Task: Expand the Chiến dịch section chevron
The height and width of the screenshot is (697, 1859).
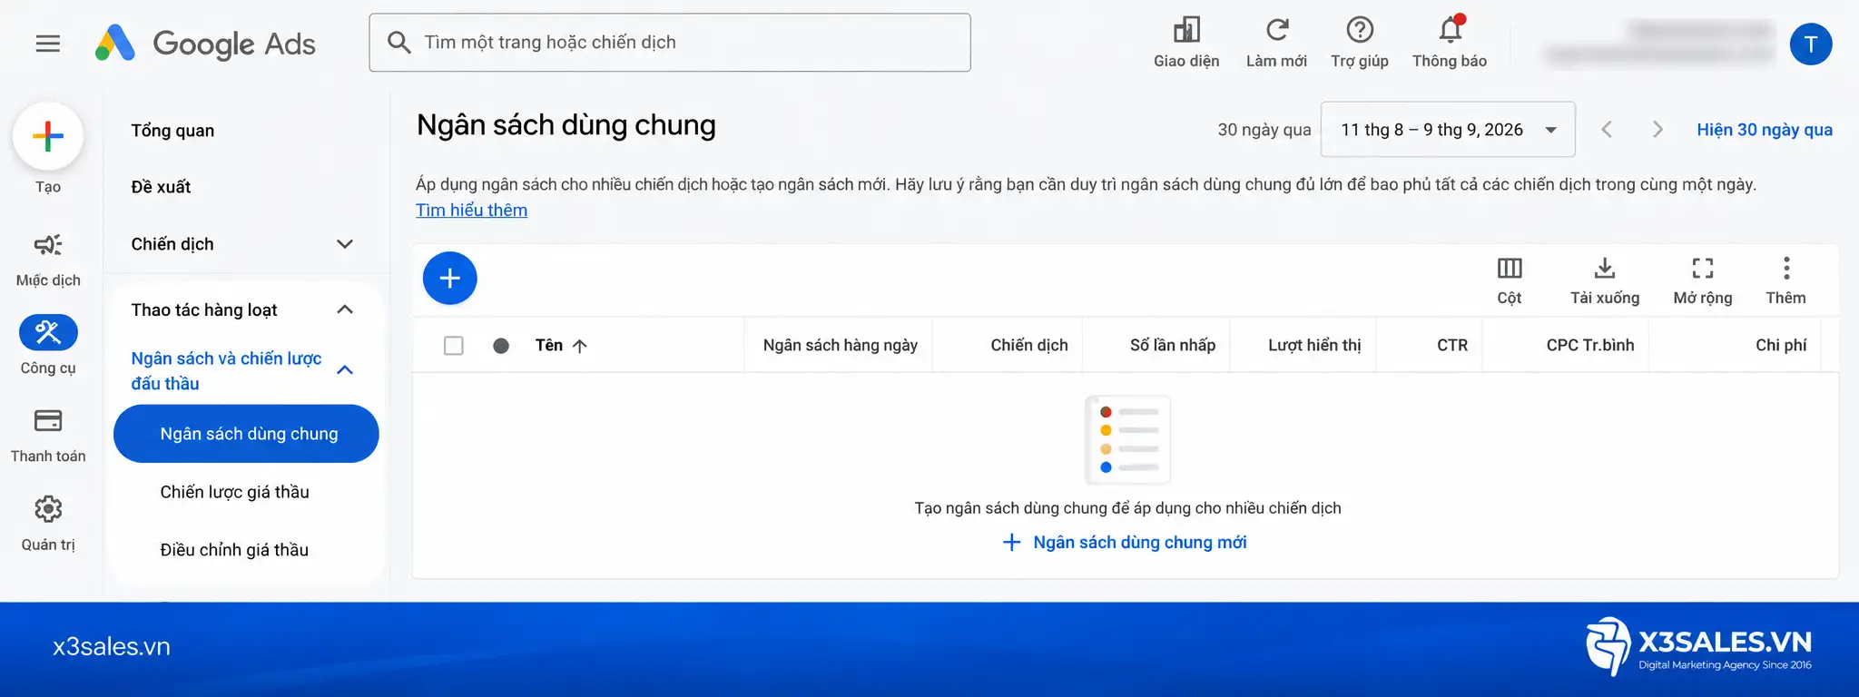Action: [x=345, y=244]
